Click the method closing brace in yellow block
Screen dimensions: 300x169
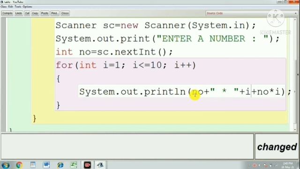click(34, 118)
